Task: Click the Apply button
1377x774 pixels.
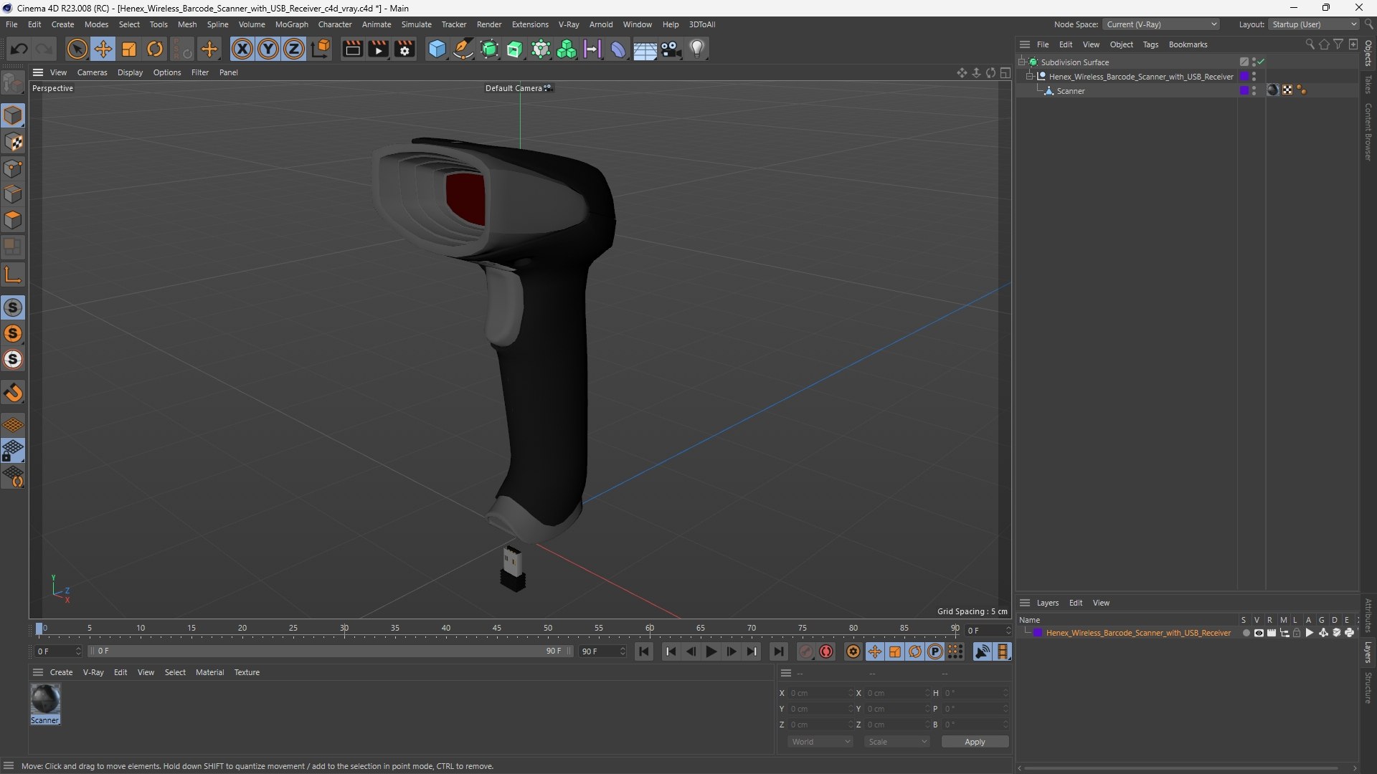Action: click(x=975, y=742)
